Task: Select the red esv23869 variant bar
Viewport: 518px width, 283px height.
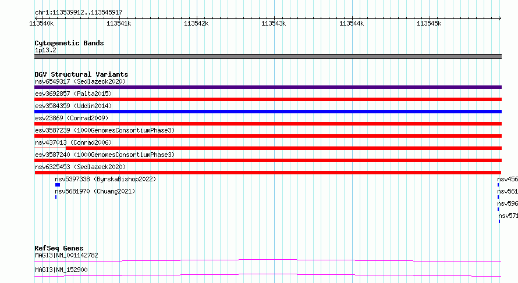Action: tap(268, 124)
